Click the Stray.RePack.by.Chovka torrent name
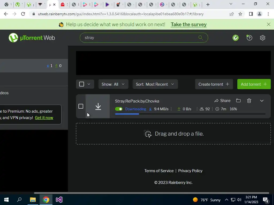The height and width of the screenshot is (205, 274). pyautogui.click(x=137, y=101)
